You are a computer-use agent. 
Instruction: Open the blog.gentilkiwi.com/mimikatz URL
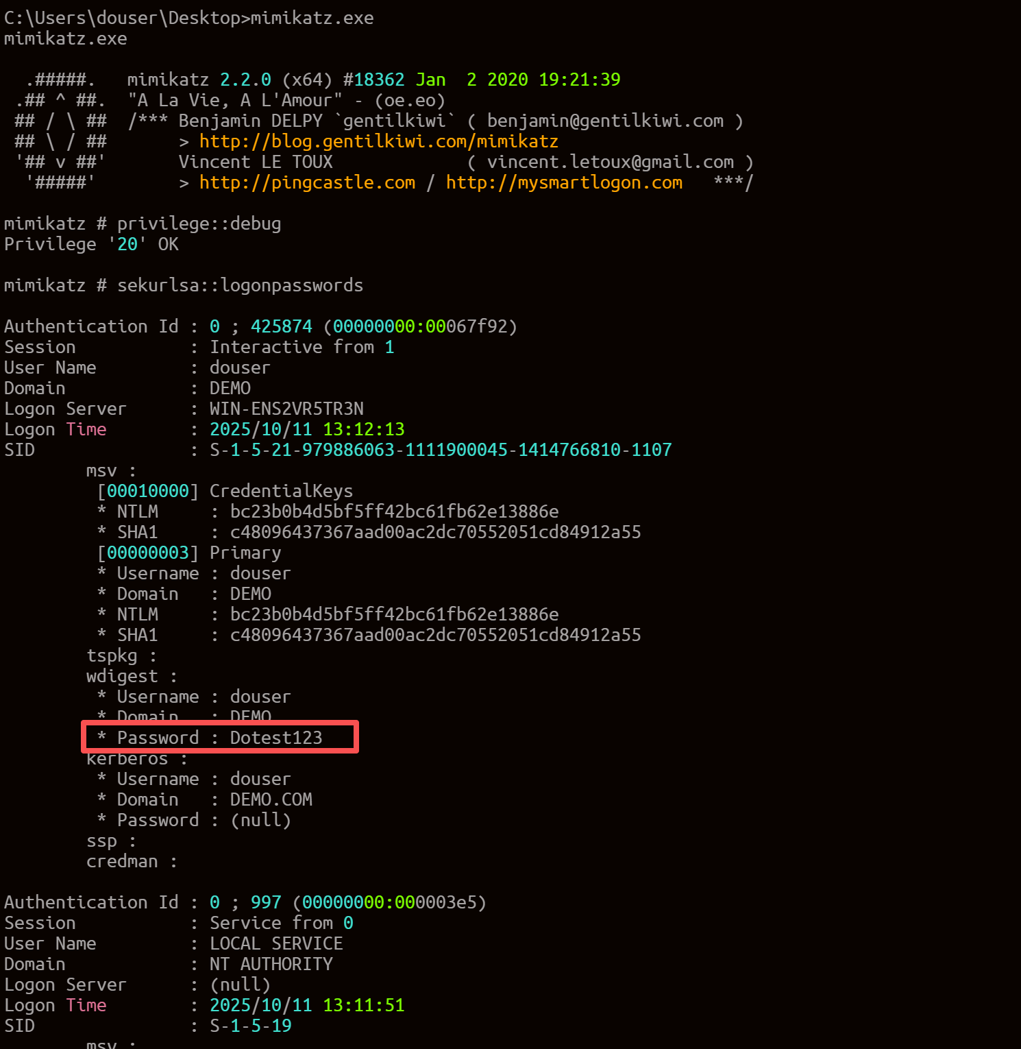pyautogui.click(x=378, y=142)
